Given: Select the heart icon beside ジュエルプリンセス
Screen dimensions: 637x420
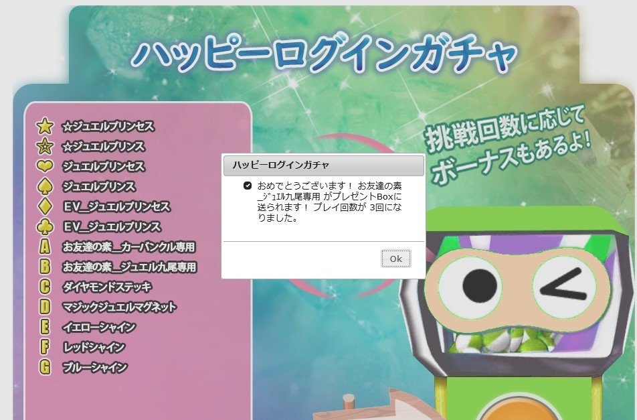Looking at the screenshot, I should point(45,166).
